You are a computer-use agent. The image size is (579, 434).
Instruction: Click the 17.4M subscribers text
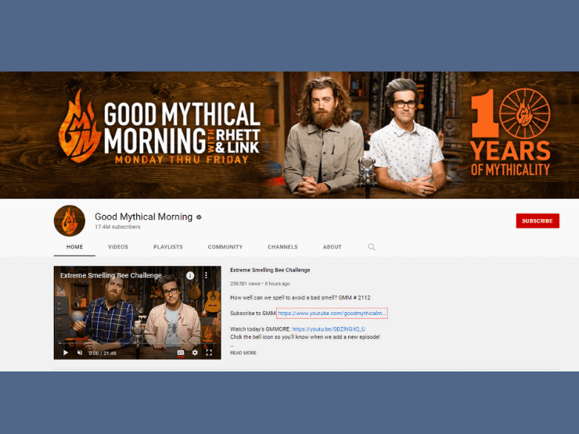[117, 227]
